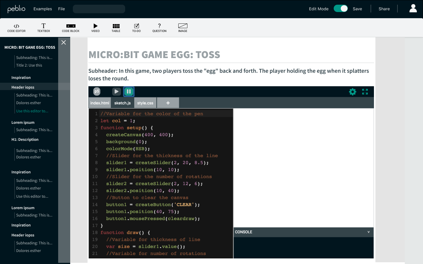
Task: Open editor settings gear
Action: (x=352, y=92)
